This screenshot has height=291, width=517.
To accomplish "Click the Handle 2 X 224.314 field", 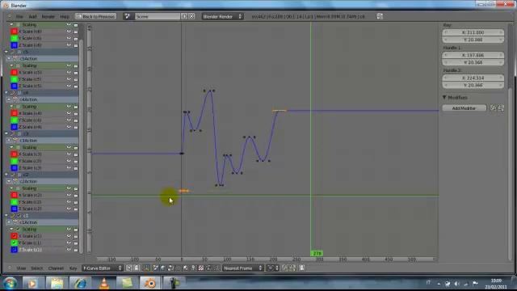I will (473, 78).
